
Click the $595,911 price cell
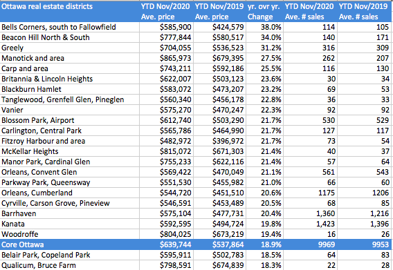click(x=167, y=255)
